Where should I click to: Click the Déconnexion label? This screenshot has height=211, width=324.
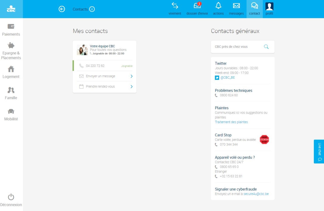(x=11, y=205)
